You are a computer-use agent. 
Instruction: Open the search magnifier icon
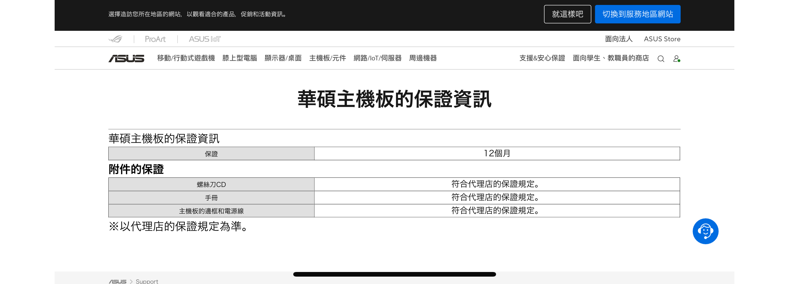[661, 59]
